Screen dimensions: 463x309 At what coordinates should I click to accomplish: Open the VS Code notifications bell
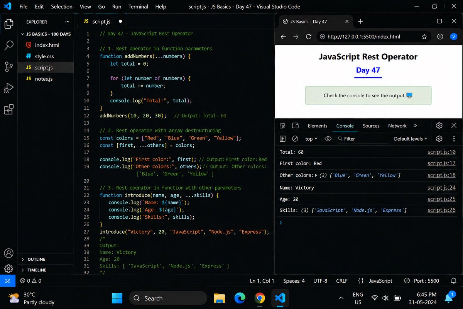click(454, 281)
